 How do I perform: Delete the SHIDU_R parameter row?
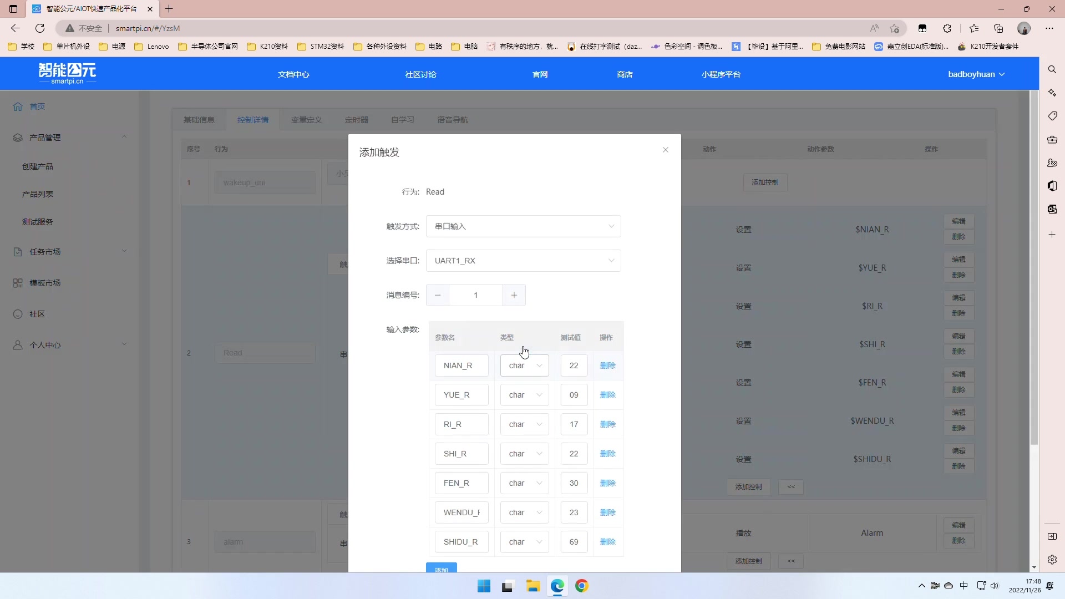click(x=608, y=542)
